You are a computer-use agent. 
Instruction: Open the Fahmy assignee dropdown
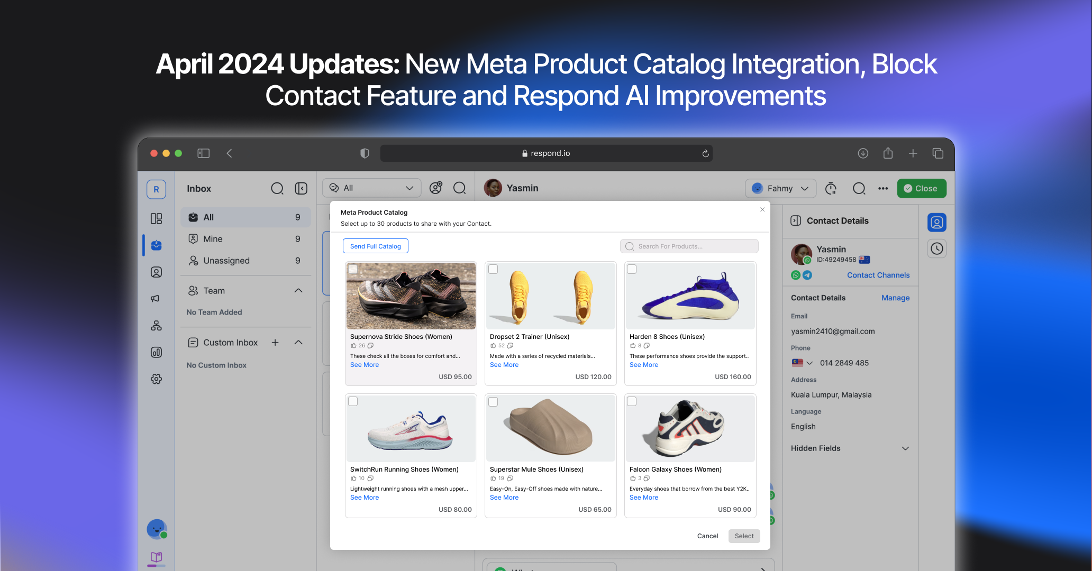point(780,188)
